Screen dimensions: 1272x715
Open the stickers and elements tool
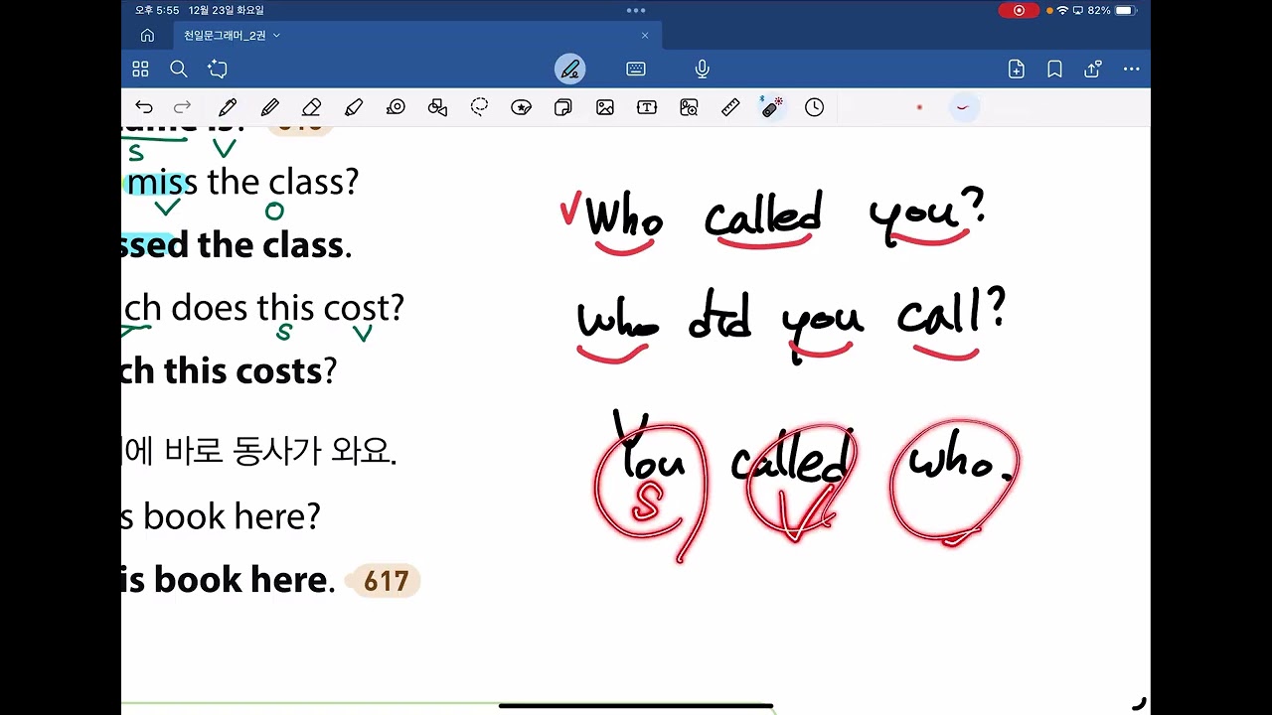tap(521, 107)
